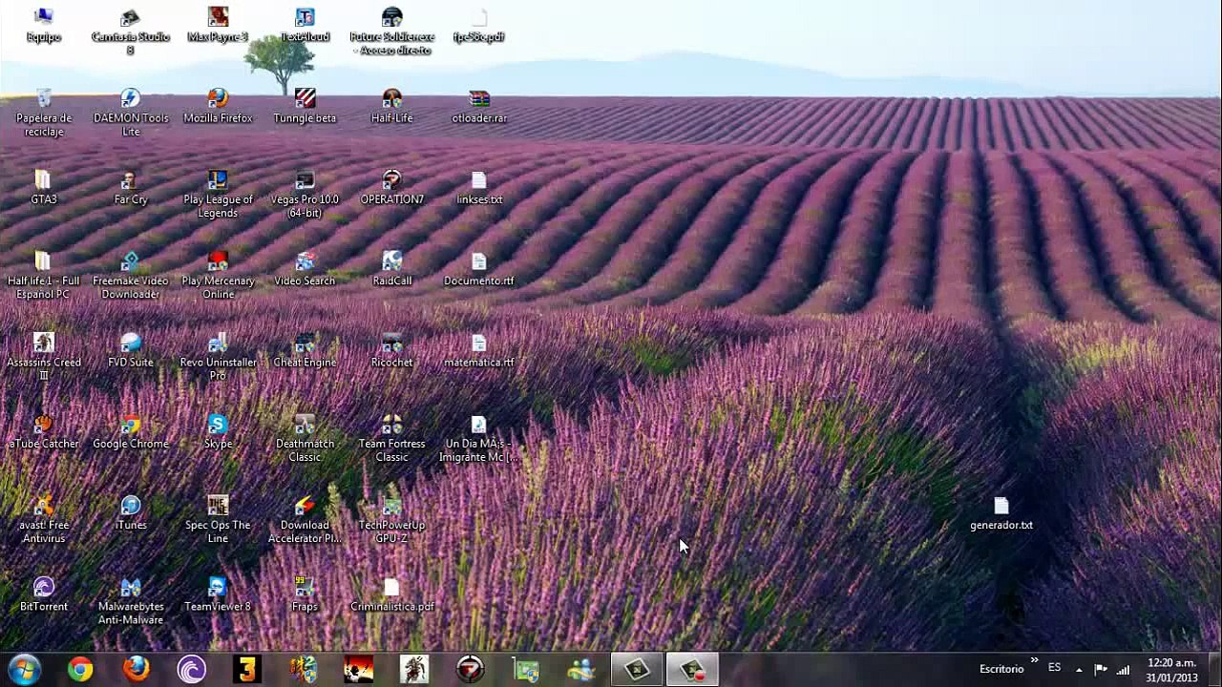Select the Half life 1 Full Español folder

43,275
